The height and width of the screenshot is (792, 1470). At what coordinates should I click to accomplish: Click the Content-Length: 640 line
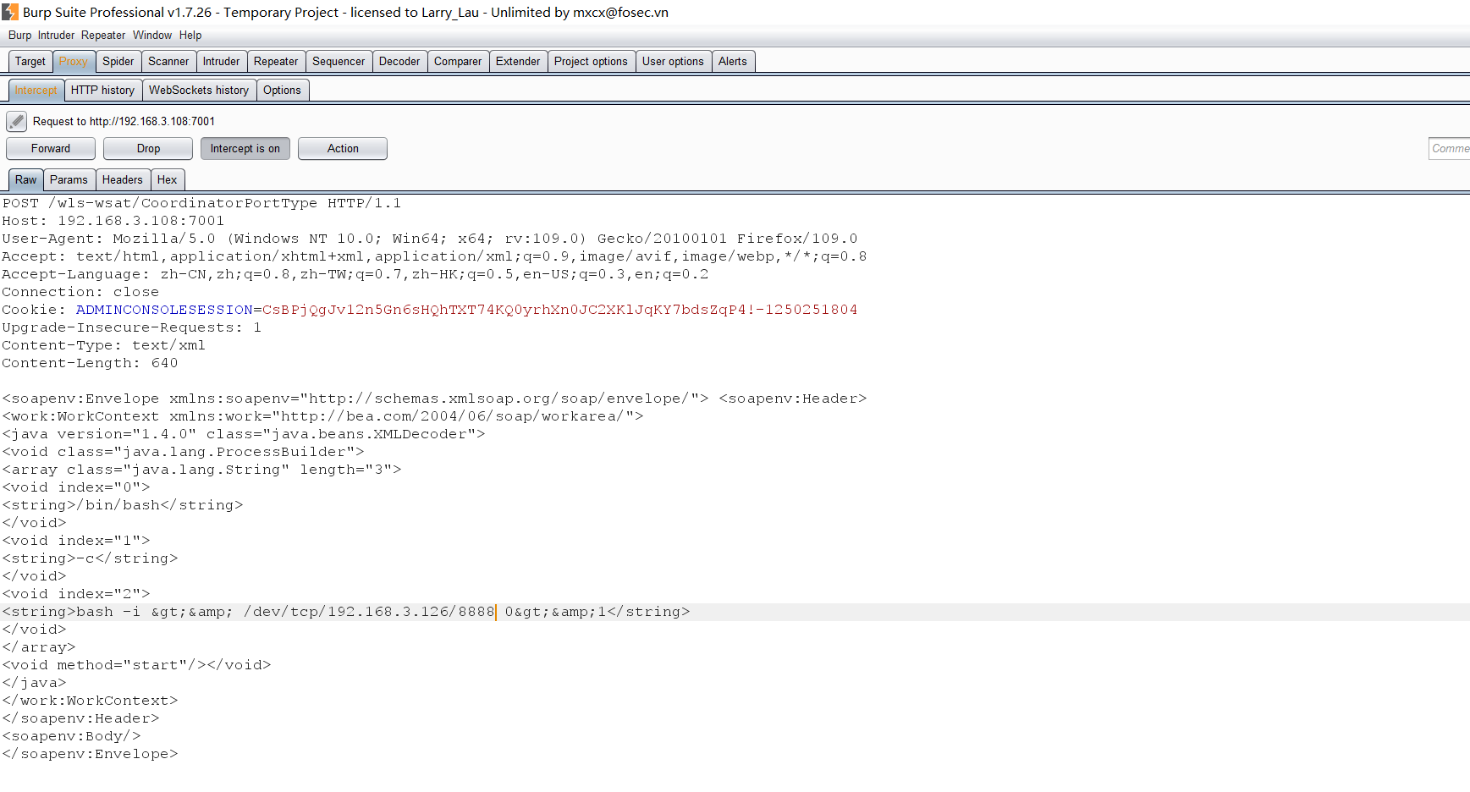90,363
